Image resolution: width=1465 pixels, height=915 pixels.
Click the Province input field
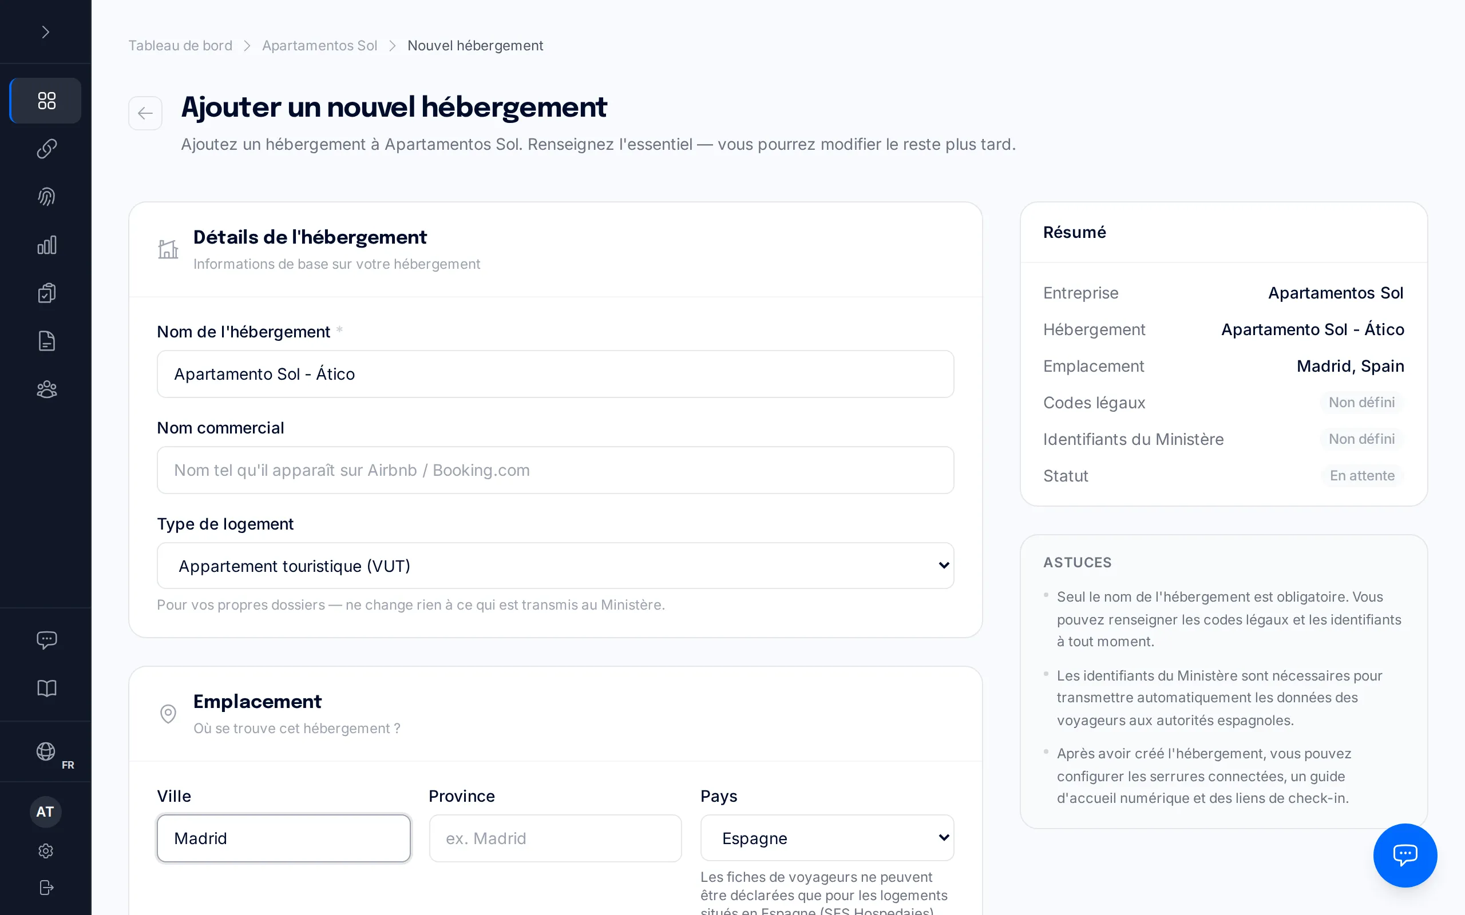click(555, 838)
